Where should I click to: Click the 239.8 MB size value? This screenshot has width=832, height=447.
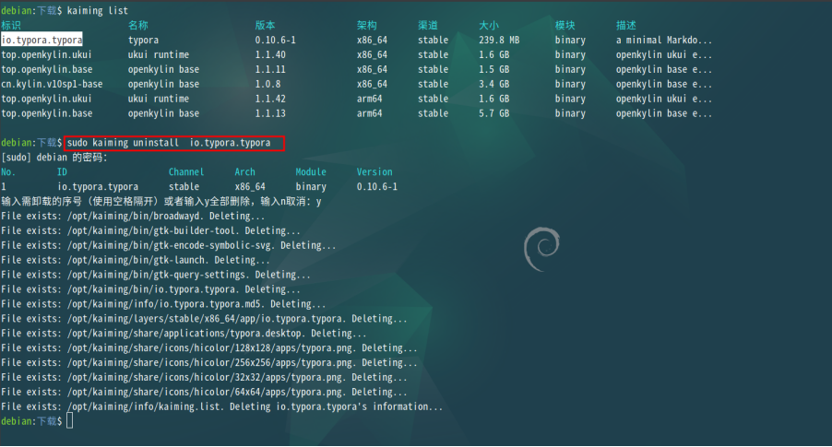pyautogui.click(x=499, y=40)
